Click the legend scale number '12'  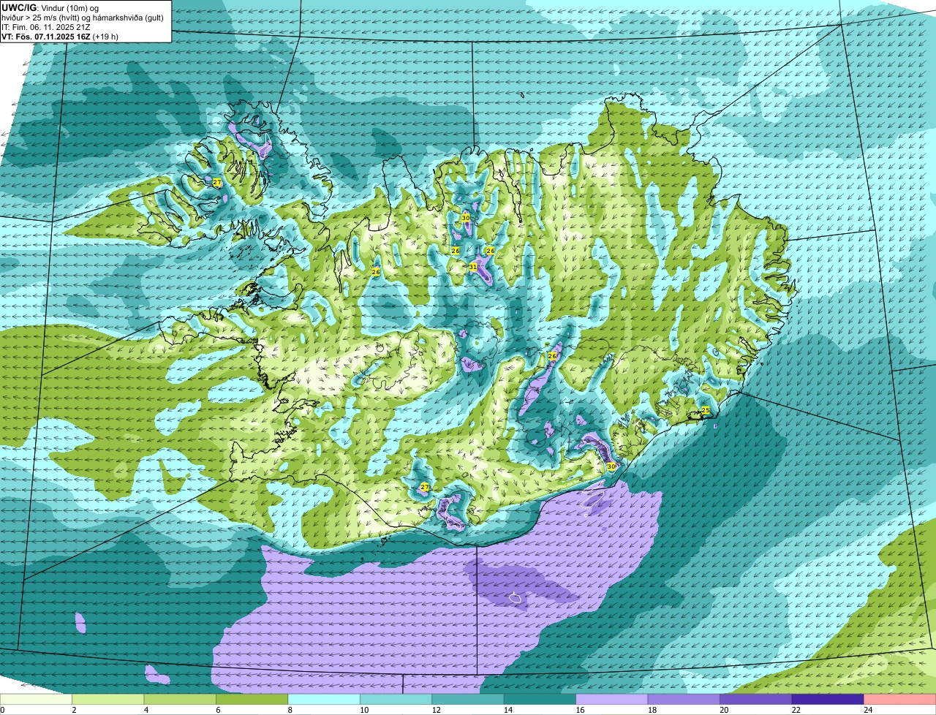435,710
